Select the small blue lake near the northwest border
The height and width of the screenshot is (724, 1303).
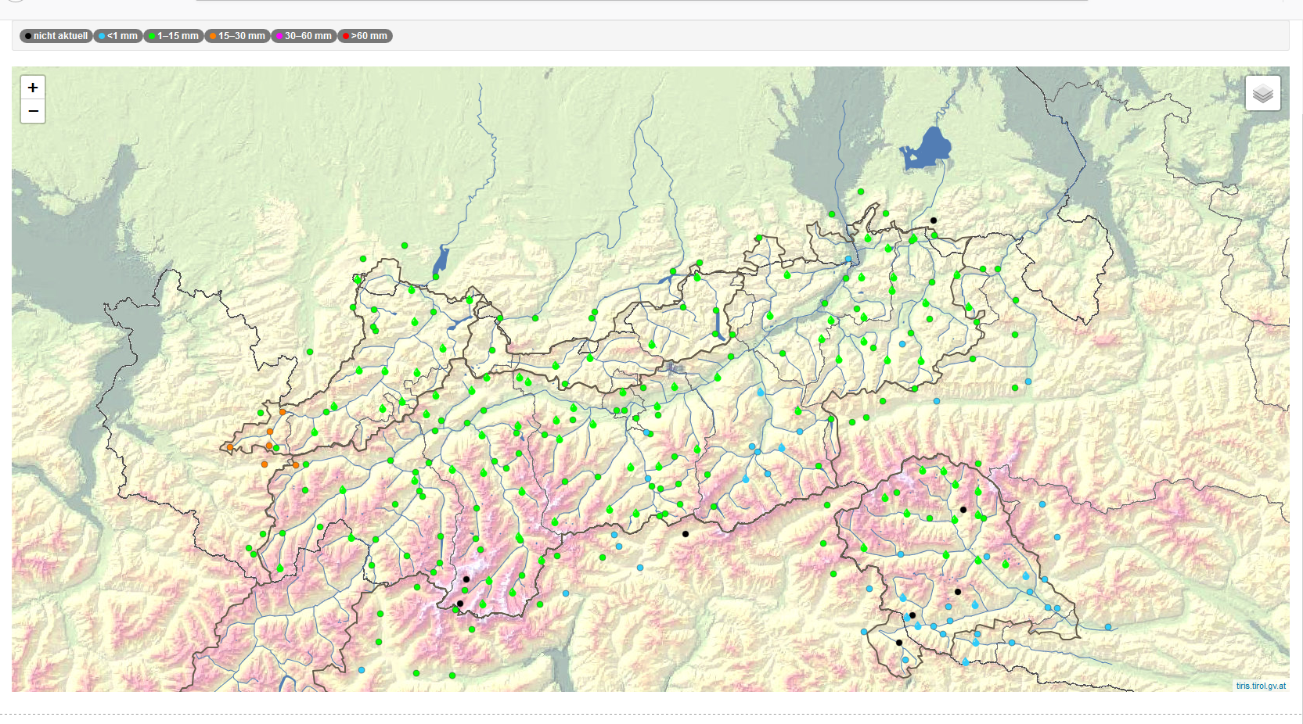pos(441,261)
